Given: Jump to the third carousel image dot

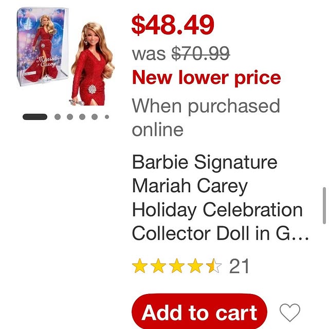Looking at the screenshot, I should tap(69, 117).
